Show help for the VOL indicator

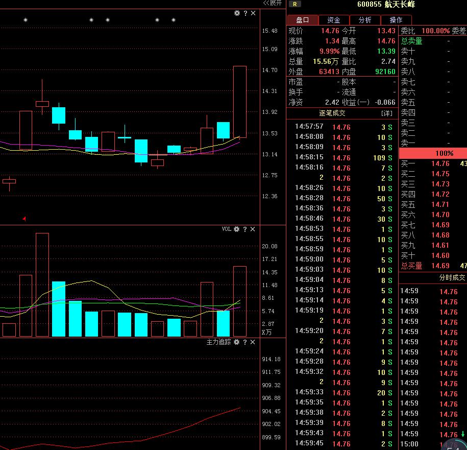coord(245,229)
